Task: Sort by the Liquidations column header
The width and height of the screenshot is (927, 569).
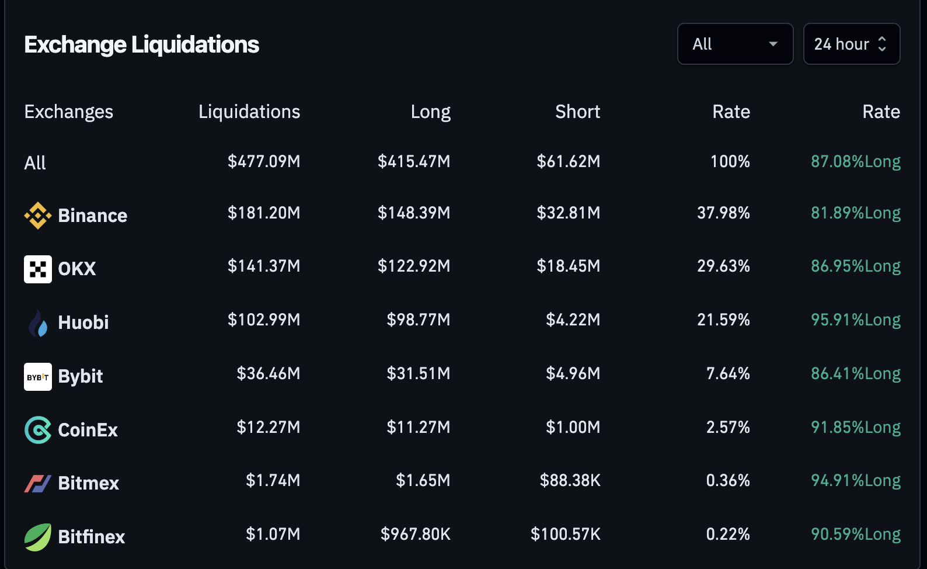Action: [249, 112]
